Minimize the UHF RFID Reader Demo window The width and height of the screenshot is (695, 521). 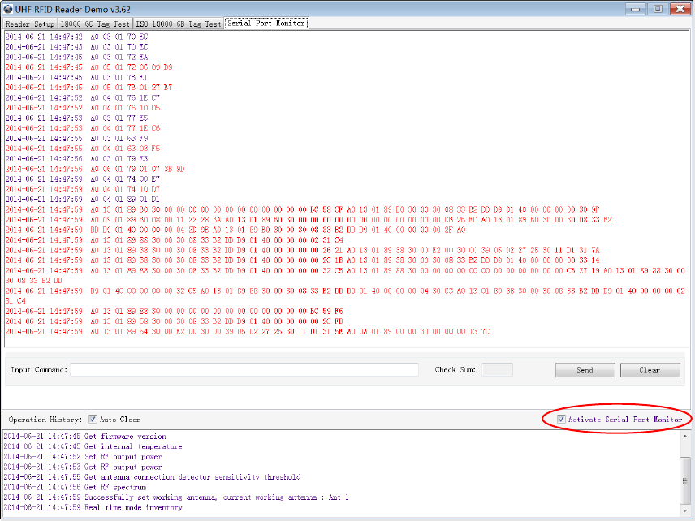(x=636, y=8)
